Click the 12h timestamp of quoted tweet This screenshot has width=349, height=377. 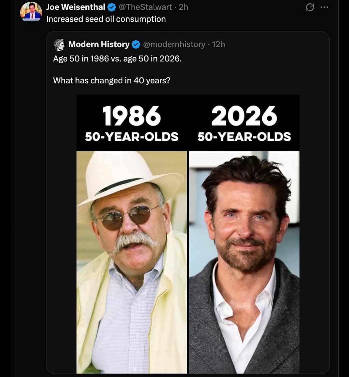point(219,44)
